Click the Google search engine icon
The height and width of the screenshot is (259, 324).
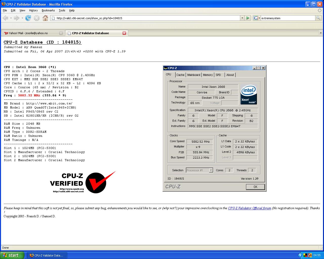(256, 18)
